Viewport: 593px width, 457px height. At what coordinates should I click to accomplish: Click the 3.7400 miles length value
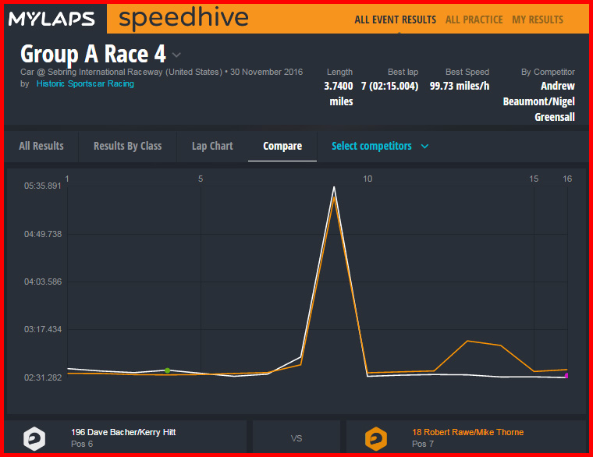click(339, 94)
